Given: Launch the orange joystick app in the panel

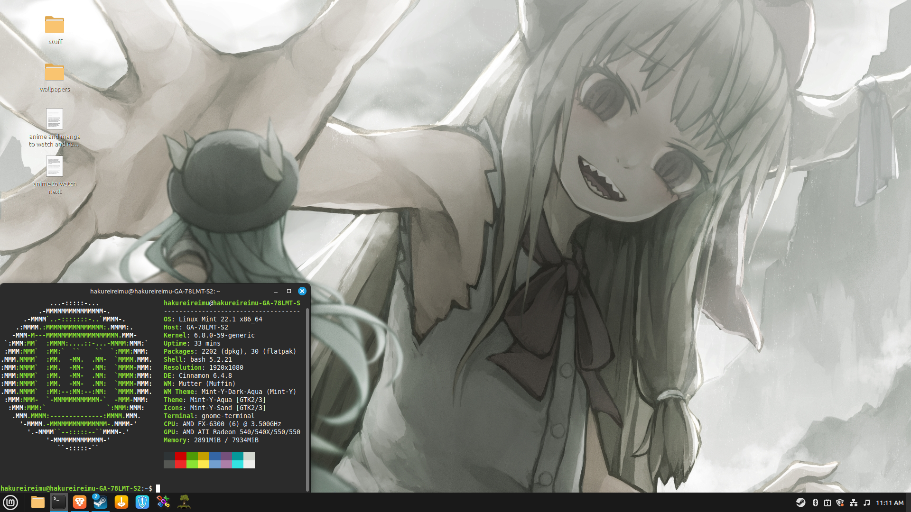Looking at the screenshot, I should (121, 502).
